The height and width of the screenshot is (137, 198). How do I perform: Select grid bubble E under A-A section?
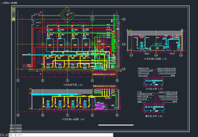pyautogui.click(x=43, y=115)
